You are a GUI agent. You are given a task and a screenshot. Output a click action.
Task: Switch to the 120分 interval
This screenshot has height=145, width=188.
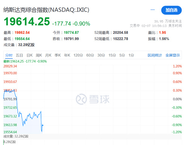pos(78,55)
